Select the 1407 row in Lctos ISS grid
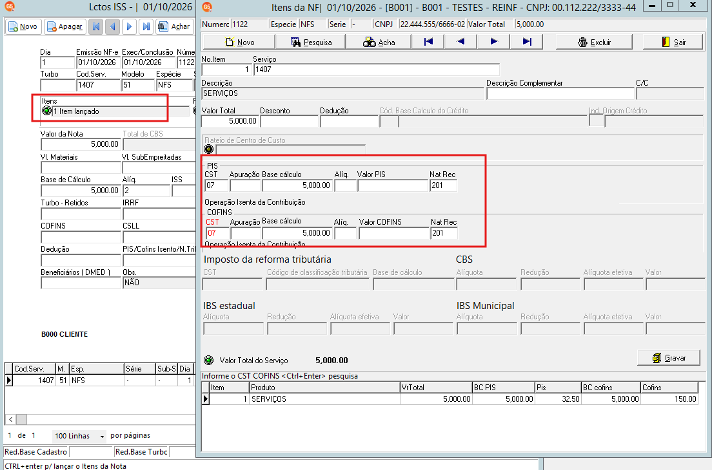The height and width of the screenshot is (470, 712). coord(99,381)
